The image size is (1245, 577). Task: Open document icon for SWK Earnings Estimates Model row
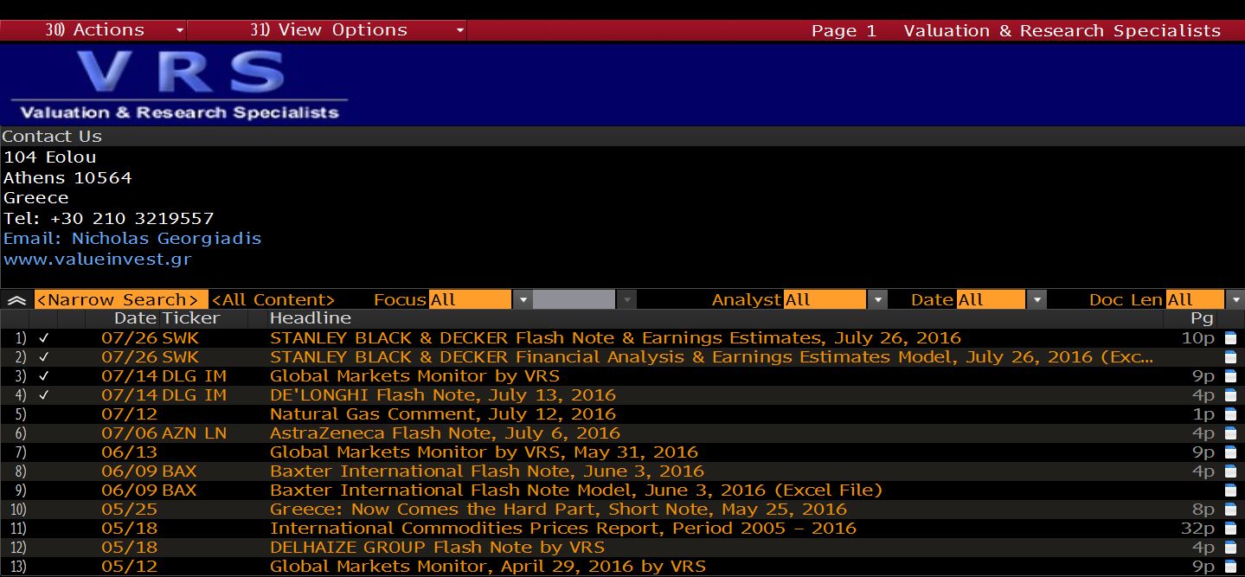click(1230, 357)
